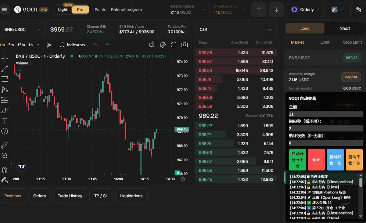Open the Indicators menu
The height and width of the screenshot is (223, 366).
point(73,45)
